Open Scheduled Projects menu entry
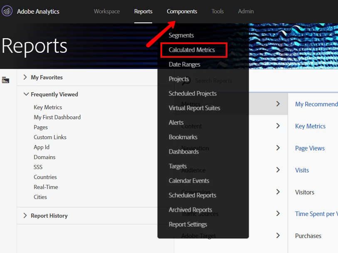 coord(192,93)
